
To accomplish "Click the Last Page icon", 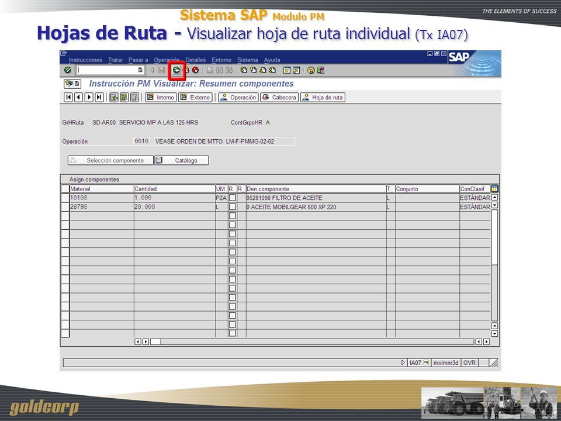I will coord(273,70).
